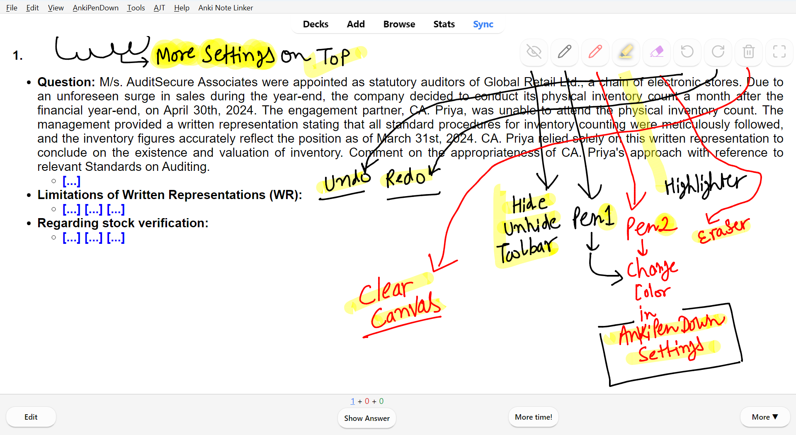Select the eraser tool
Image resolution: width=796 pixels, height=435 pixels.
(656, 52)
